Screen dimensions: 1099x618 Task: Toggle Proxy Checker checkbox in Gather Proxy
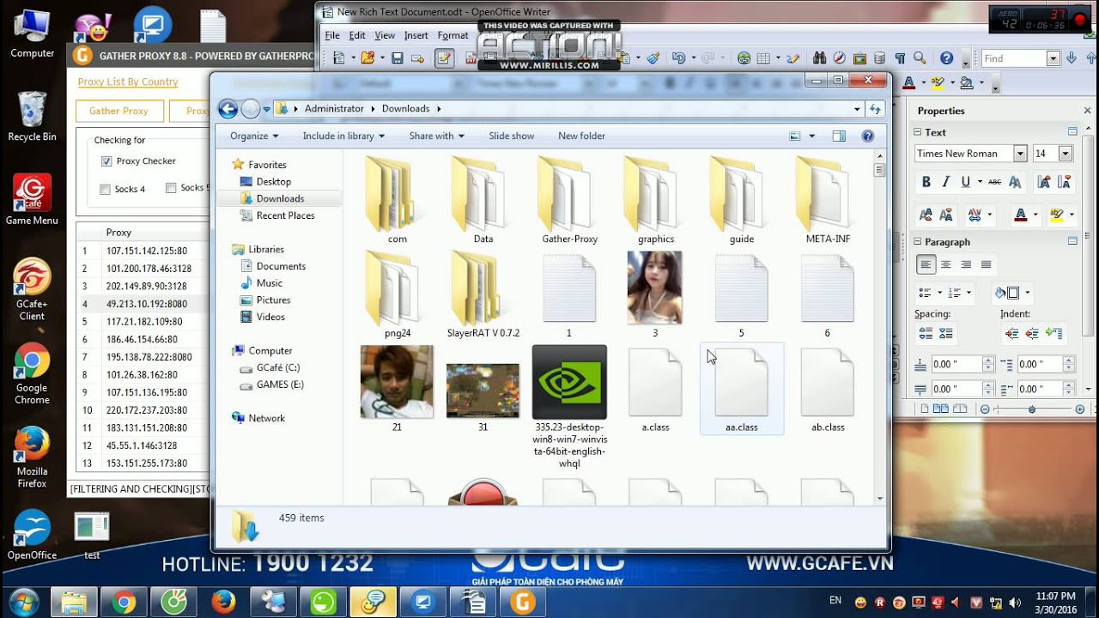106,161
